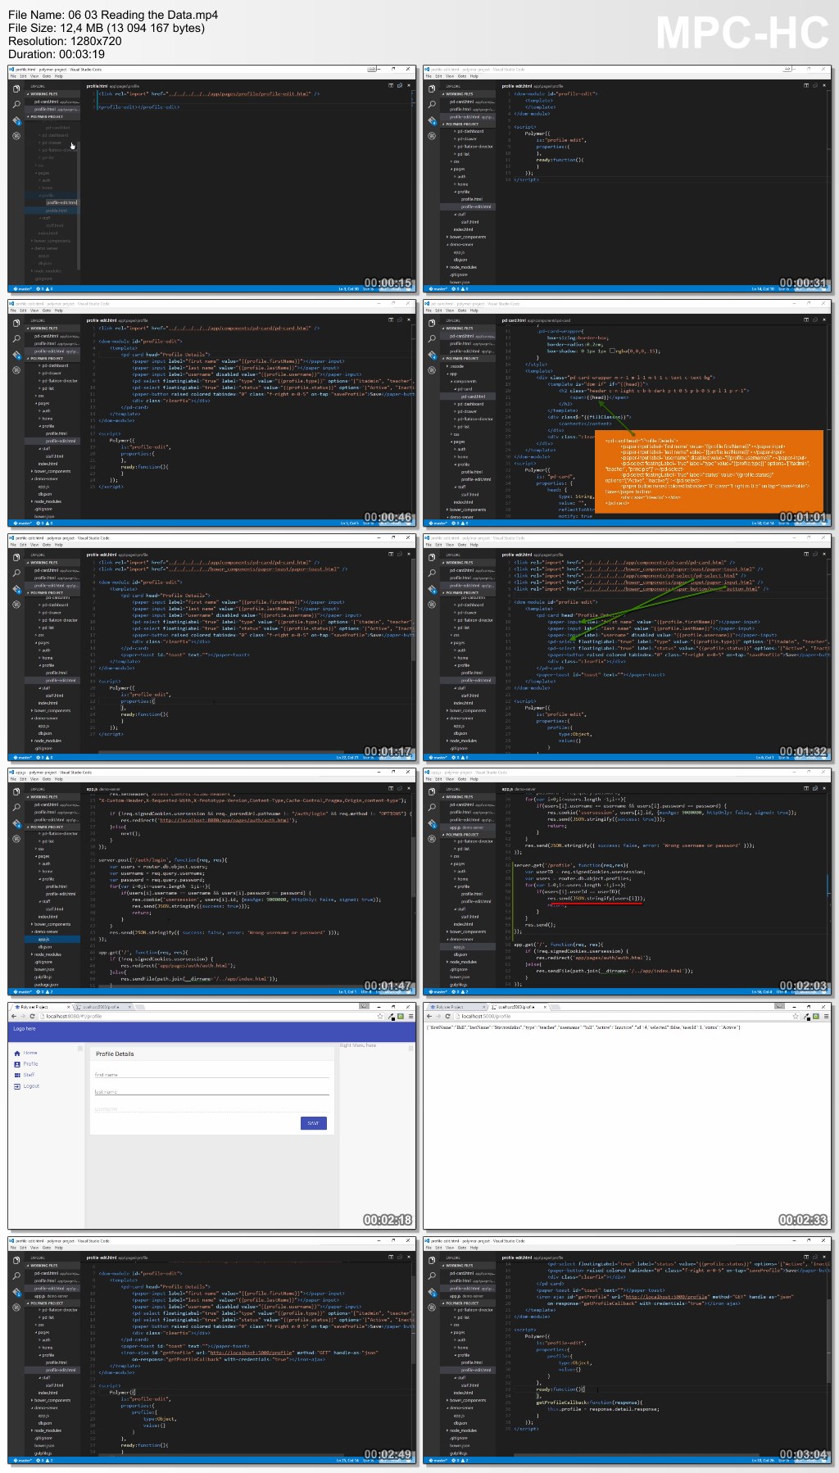Expand auth folder in 00:02:03 explorer
Viewport: 839px width, 1473px height.
click(x=460, y=871)
